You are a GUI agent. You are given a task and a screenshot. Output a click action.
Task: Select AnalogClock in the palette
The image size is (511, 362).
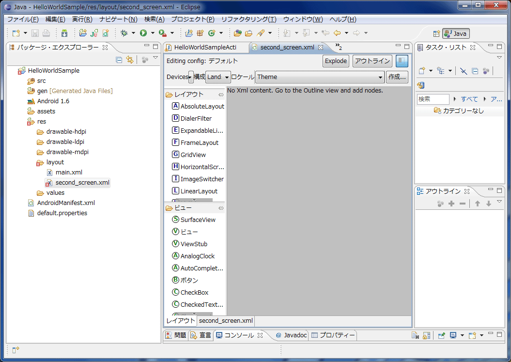point(198,256)
